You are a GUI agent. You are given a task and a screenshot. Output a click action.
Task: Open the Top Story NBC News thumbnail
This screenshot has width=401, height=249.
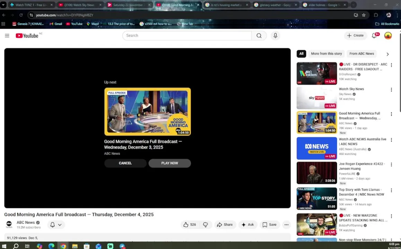(316, 199)
